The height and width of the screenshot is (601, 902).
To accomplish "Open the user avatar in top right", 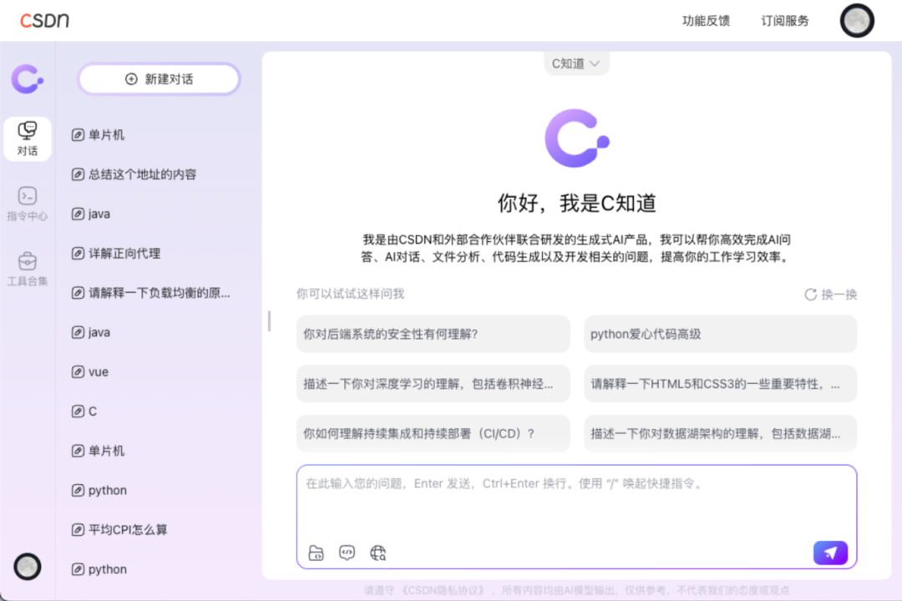I will pyautogui.click(x=857, y=21).
